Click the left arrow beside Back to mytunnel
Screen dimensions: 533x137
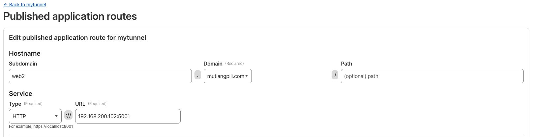(x=6, y=5)
